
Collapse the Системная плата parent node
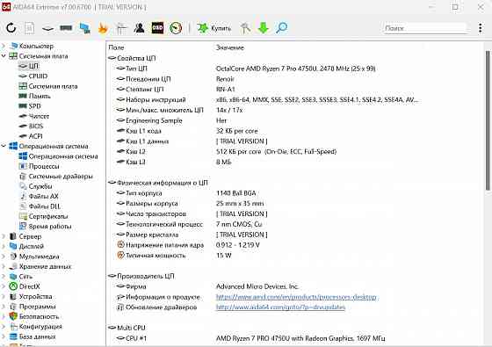(4, 56)
